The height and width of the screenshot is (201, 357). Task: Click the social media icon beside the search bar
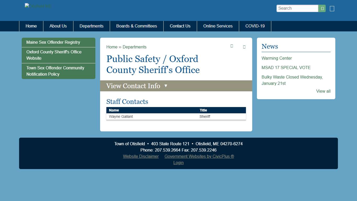pos(332,8)
